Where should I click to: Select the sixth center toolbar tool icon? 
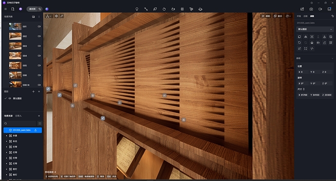182,9
